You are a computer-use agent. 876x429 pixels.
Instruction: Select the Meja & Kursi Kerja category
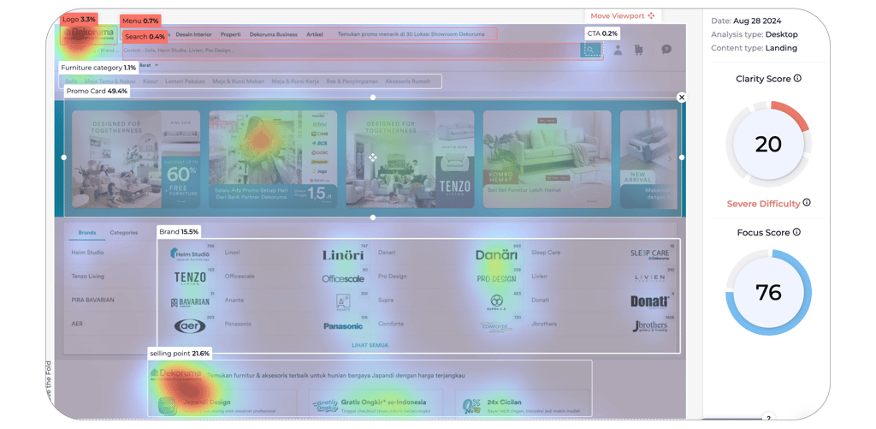tap(295, 81)
